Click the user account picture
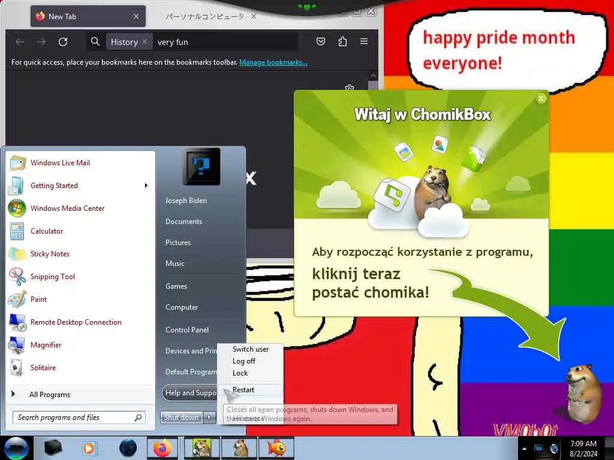Screen dimensions: 614x460 point(201,167)
